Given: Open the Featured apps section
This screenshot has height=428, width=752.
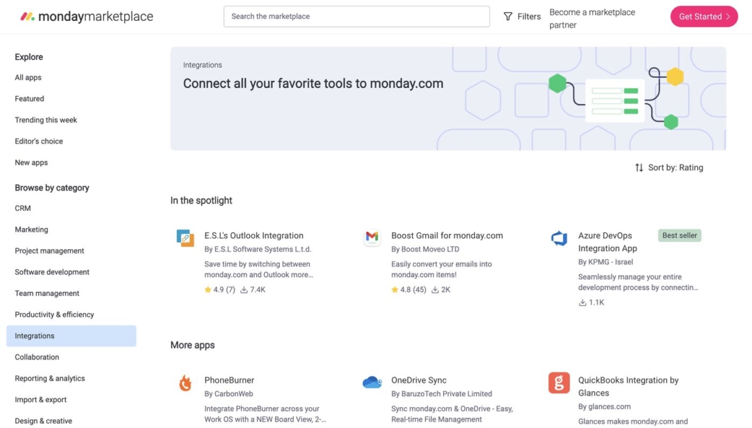Looking at the screenshot, I should (29, 98).
